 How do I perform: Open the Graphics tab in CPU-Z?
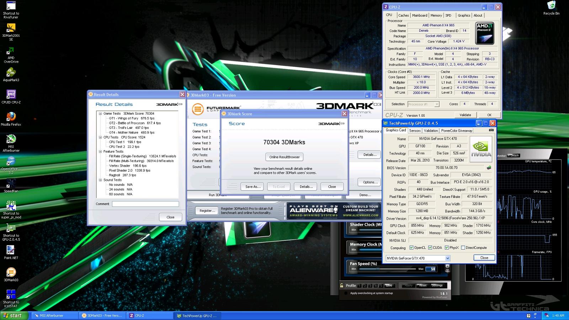[x=464, y=15]
